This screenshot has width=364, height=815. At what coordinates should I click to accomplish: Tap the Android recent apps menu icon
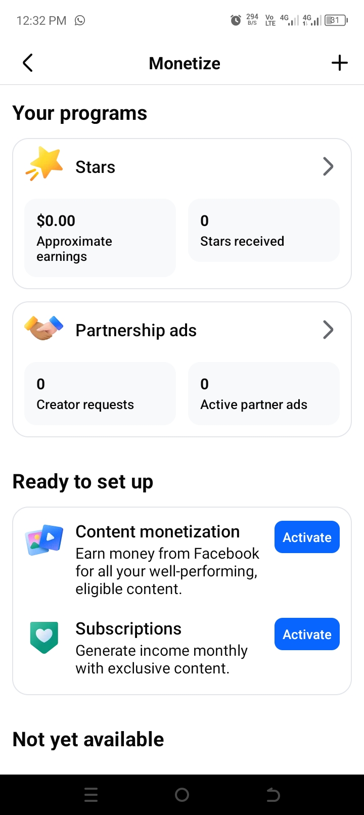click(91, 795)
